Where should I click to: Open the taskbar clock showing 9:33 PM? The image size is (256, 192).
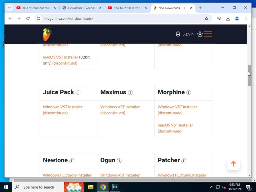(x=234, y=187)
